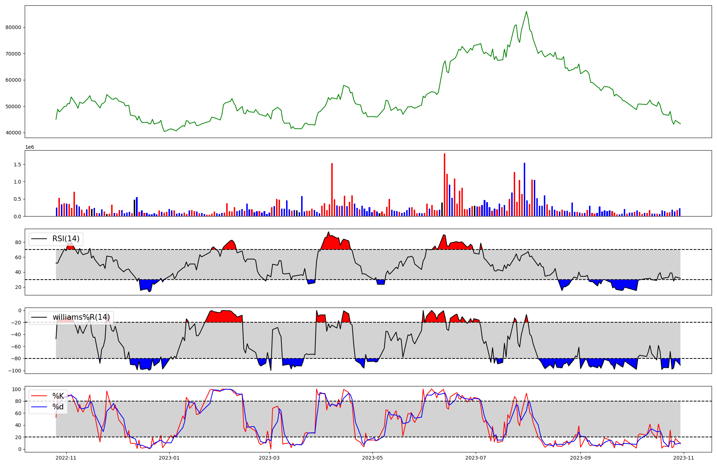Click the 80000 price axis tick label
Viewport: 717px width, 466px height.
click(13, 27)
